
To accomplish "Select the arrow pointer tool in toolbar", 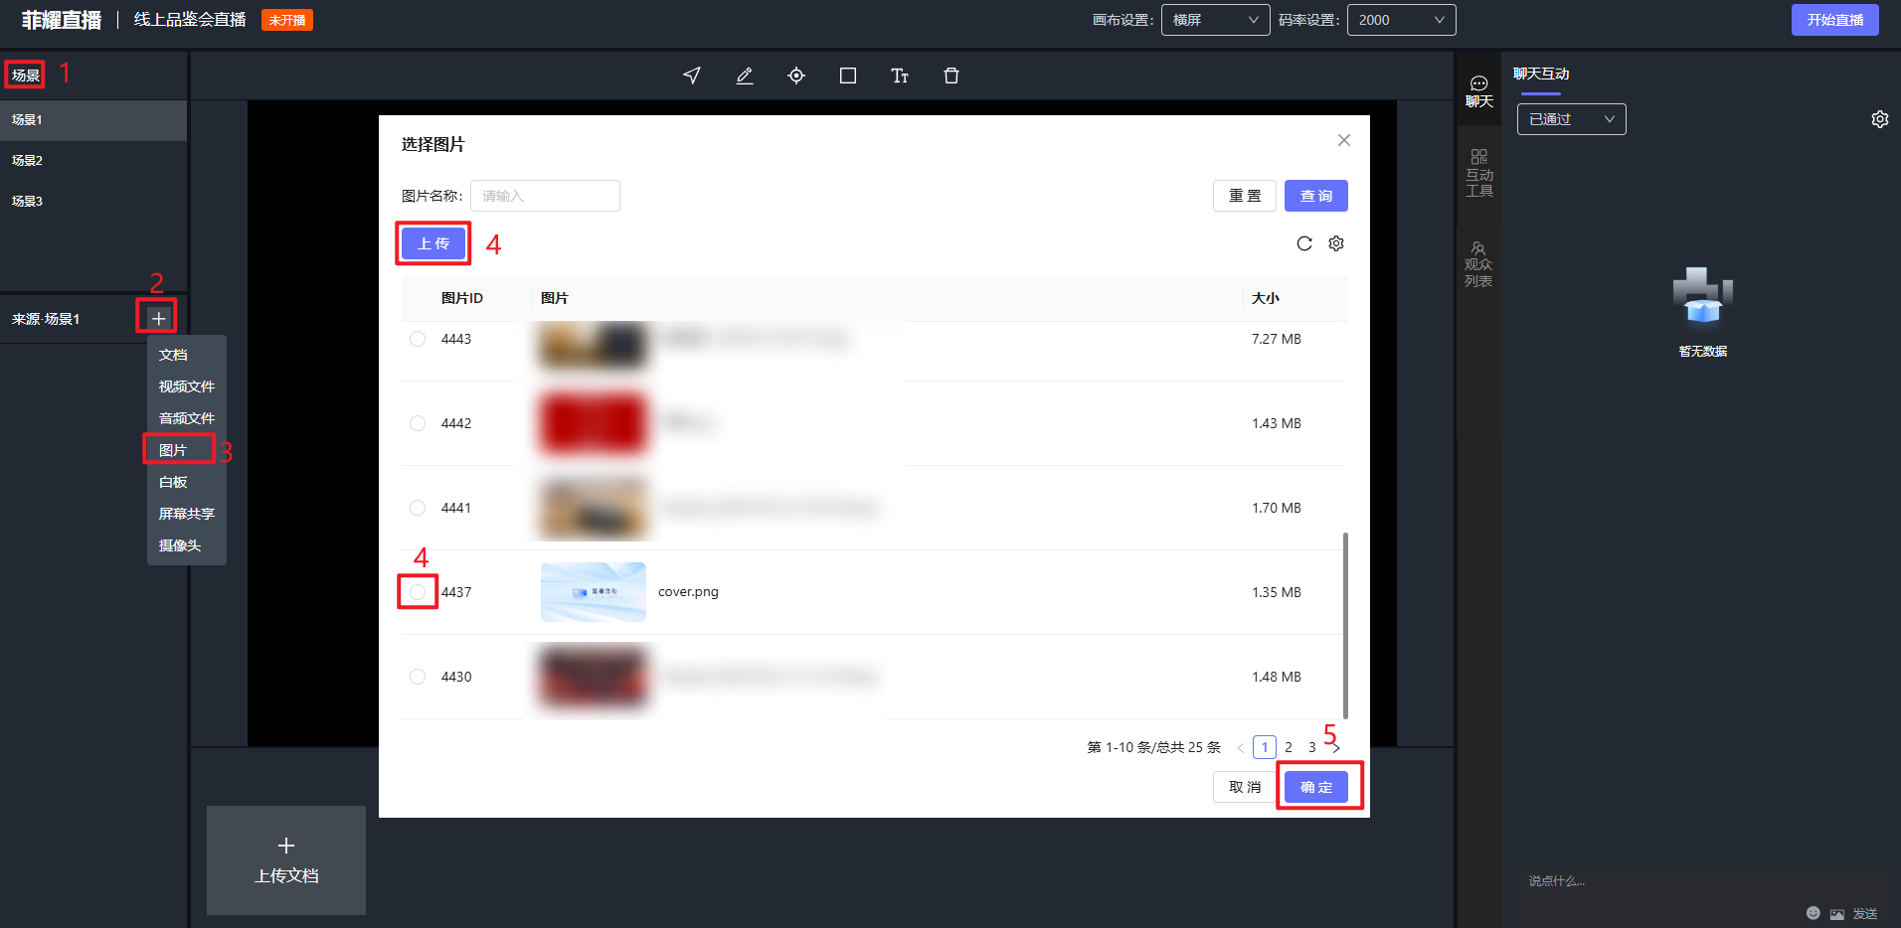I will pyautogui.click(x=692, y=76).
